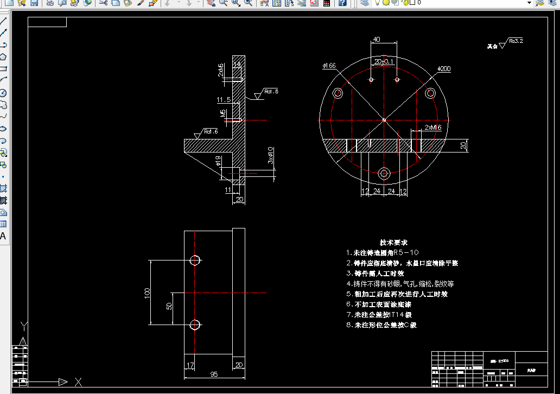Click the Copy icon
560x394 pixels.
click(x=116, y=3)
